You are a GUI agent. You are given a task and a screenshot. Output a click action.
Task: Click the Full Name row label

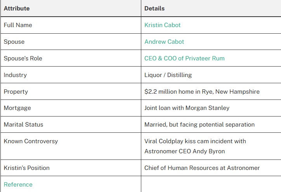coord(18,25)
